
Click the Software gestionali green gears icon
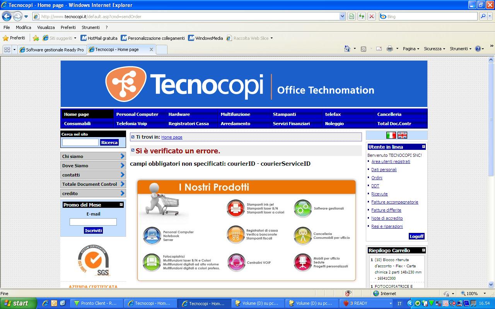tap(303, 209)
